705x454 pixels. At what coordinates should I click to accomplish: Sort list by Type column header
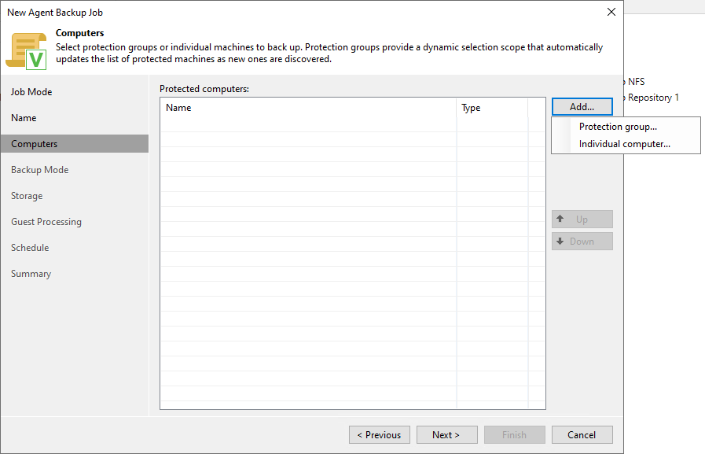(492, 108)
